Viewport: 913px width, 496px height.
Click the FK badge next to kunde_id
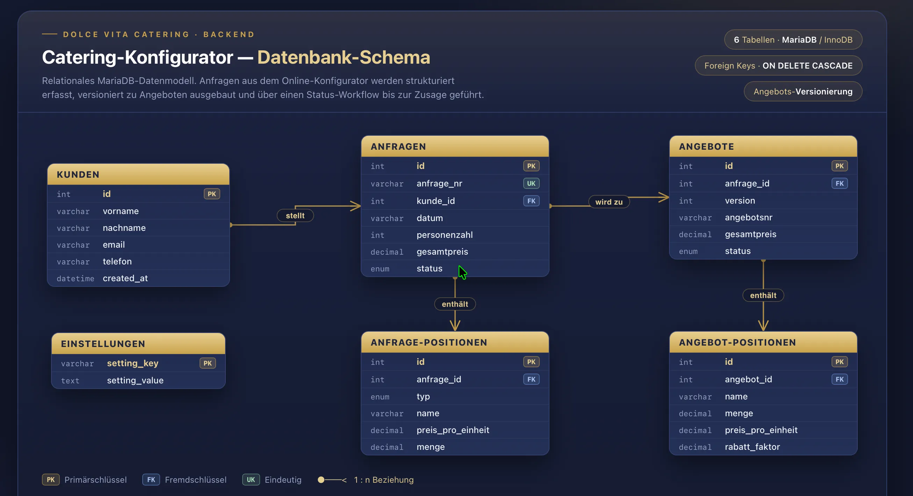(531, 201)
